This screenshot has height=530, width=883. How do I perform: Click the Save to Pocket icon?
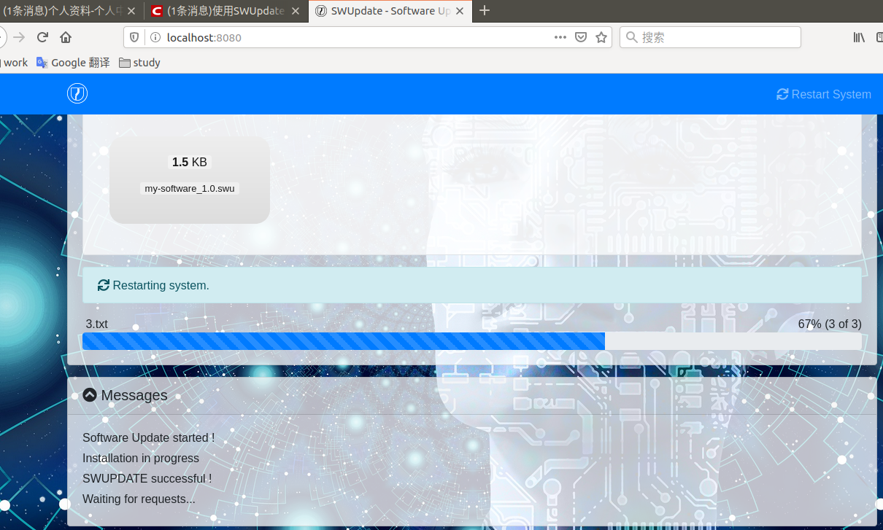(x=581, y=37)
